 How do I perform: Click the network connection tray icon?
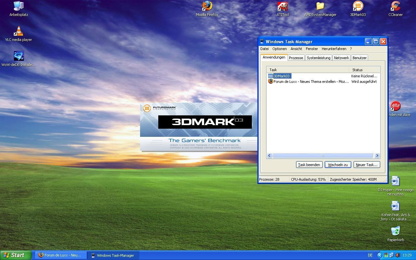click(391, 255)
